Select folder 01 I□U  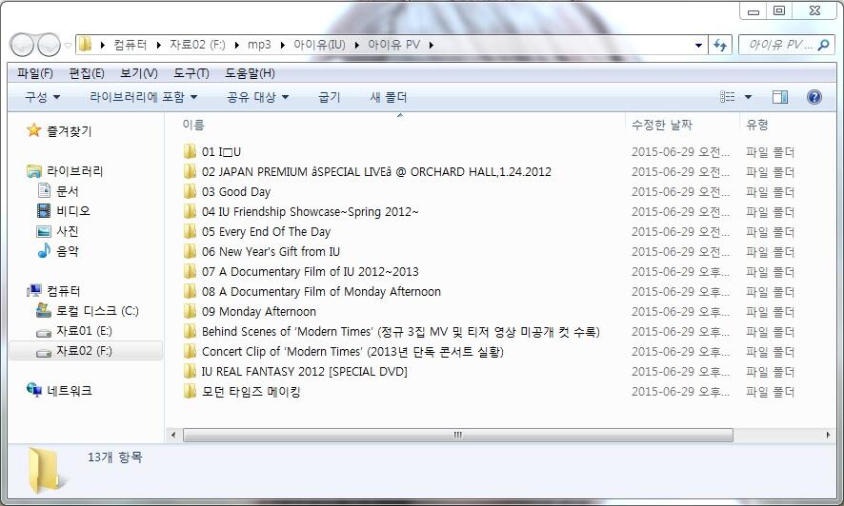click(x=212, y=152)
